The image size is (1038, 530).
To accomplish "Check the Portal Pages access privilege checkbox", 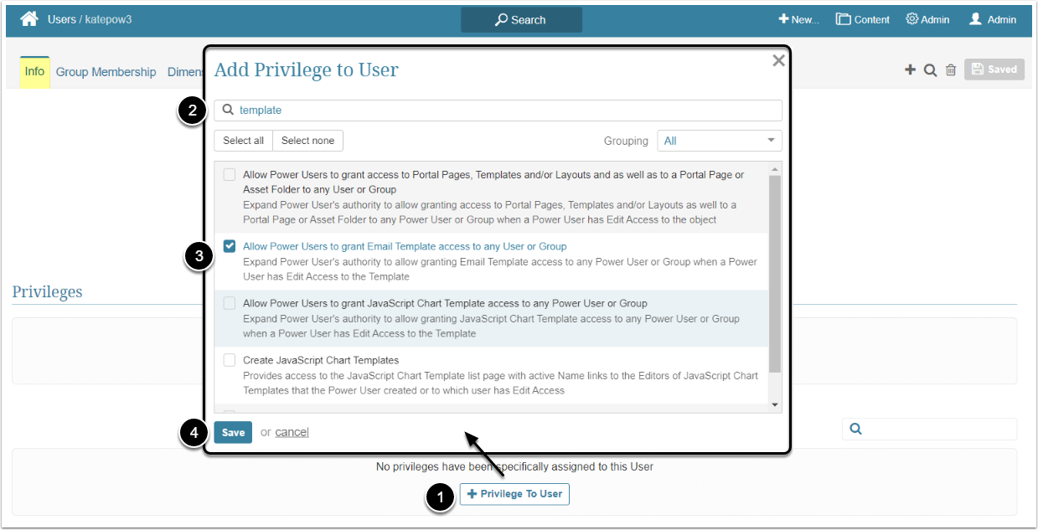I will 230,175.
